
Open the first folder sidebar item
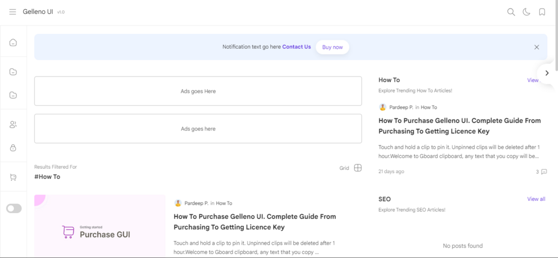tap(13, 72)
